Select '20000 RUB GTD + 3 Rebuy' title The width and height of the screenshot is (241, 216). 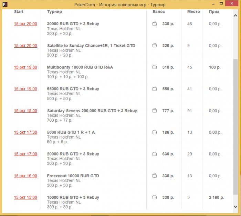73,154
